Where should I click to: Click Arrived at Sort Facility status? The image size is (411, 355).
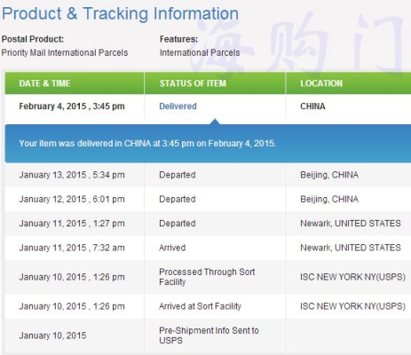point(200,306)
